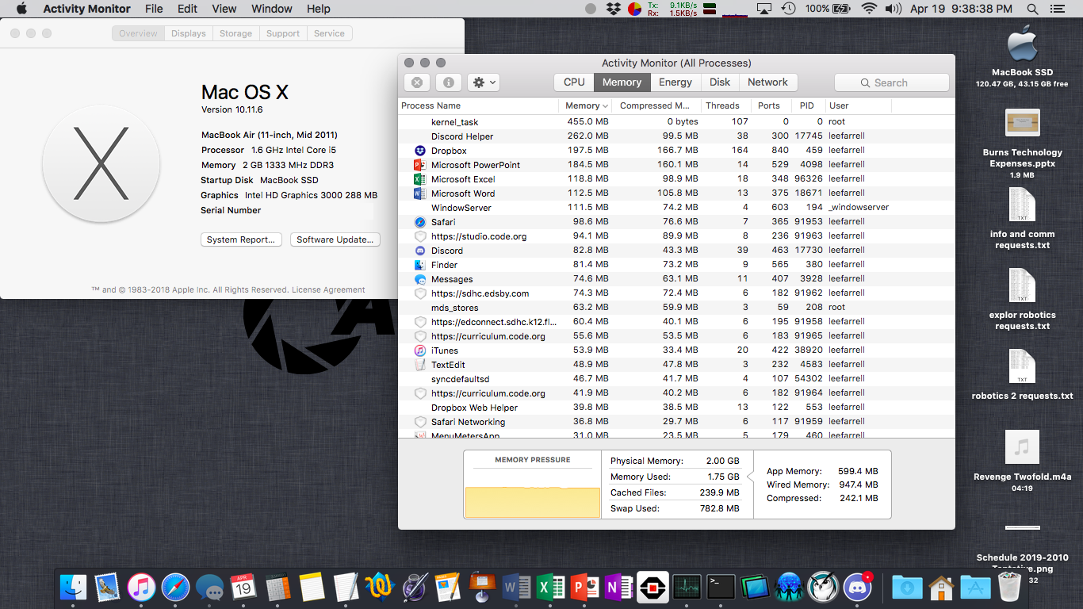The width and height of the screenshot is (1083, 609).
Task: Open the License Agreement link
Action: pos(328,289)
